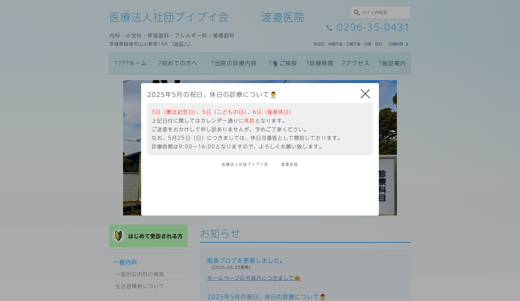Click the beginner mark icon in はじめて受診される方 banner
Screen dimensions: 520x301
119,236
